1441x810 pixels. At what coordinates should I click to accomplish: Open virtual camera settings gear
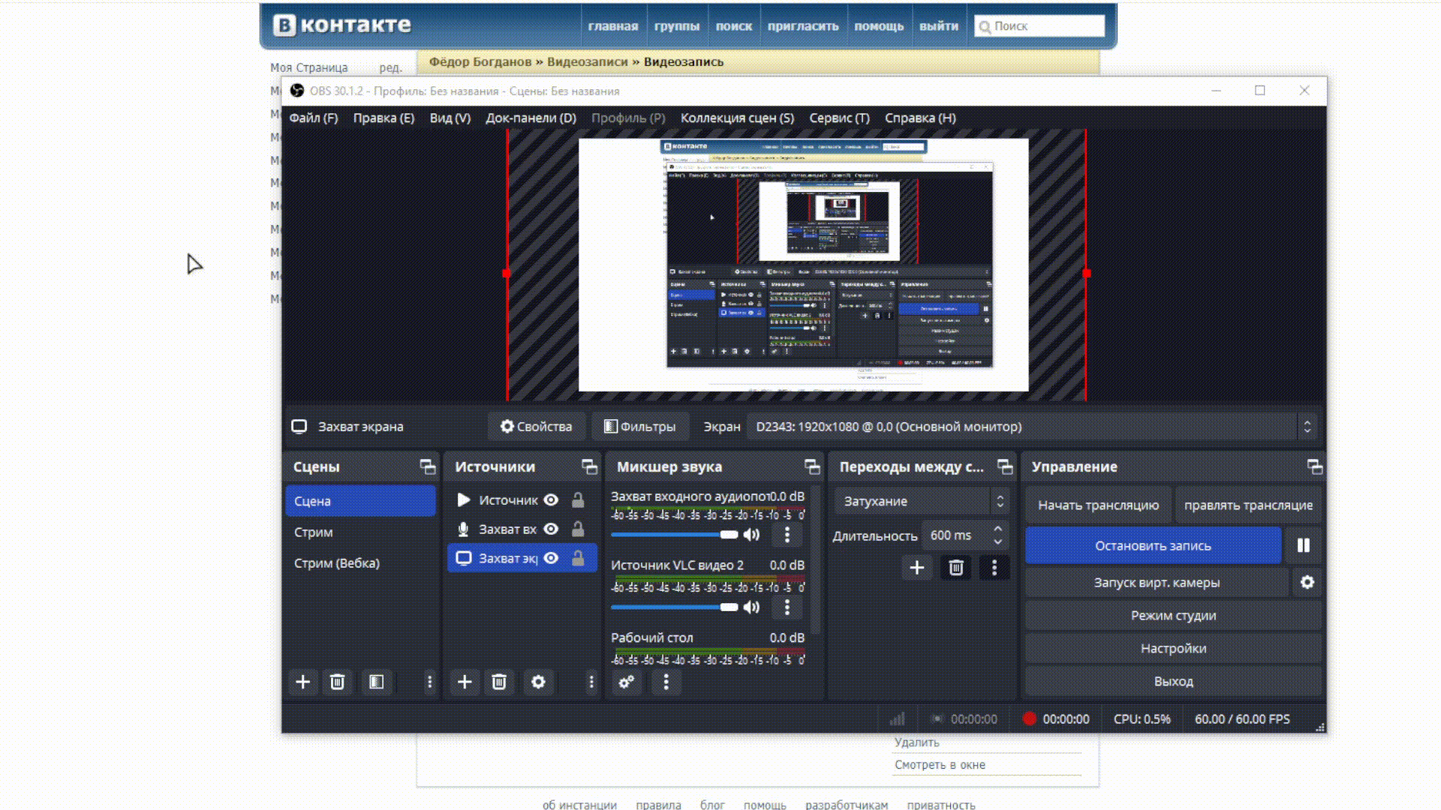pyautogui.click(x=1307, y=583)
